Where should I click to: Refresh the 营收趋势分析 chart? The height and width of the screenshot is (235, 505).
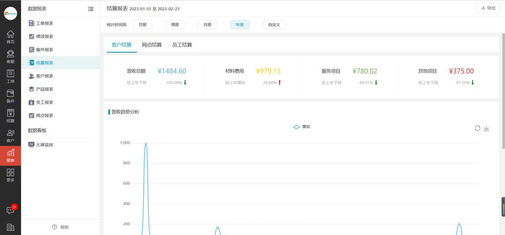[x=477, y=128]
